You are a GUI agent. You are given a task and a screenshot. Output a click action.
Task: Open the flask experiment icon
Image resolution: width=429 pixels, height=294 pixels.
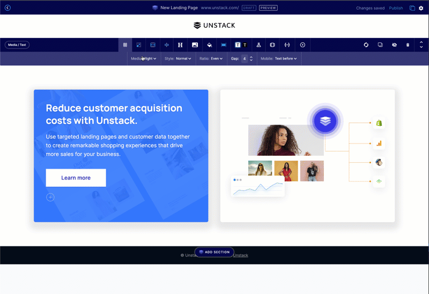(258, 45)
